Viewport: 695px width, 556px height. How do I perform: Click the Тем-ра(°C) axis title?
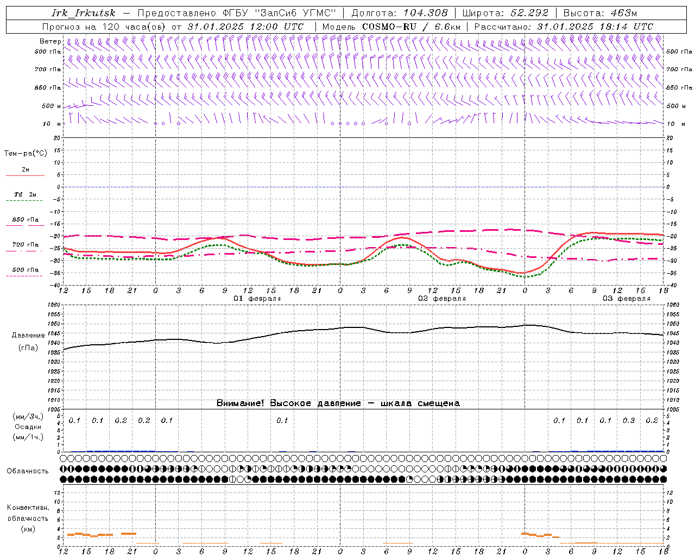point(26,154)
